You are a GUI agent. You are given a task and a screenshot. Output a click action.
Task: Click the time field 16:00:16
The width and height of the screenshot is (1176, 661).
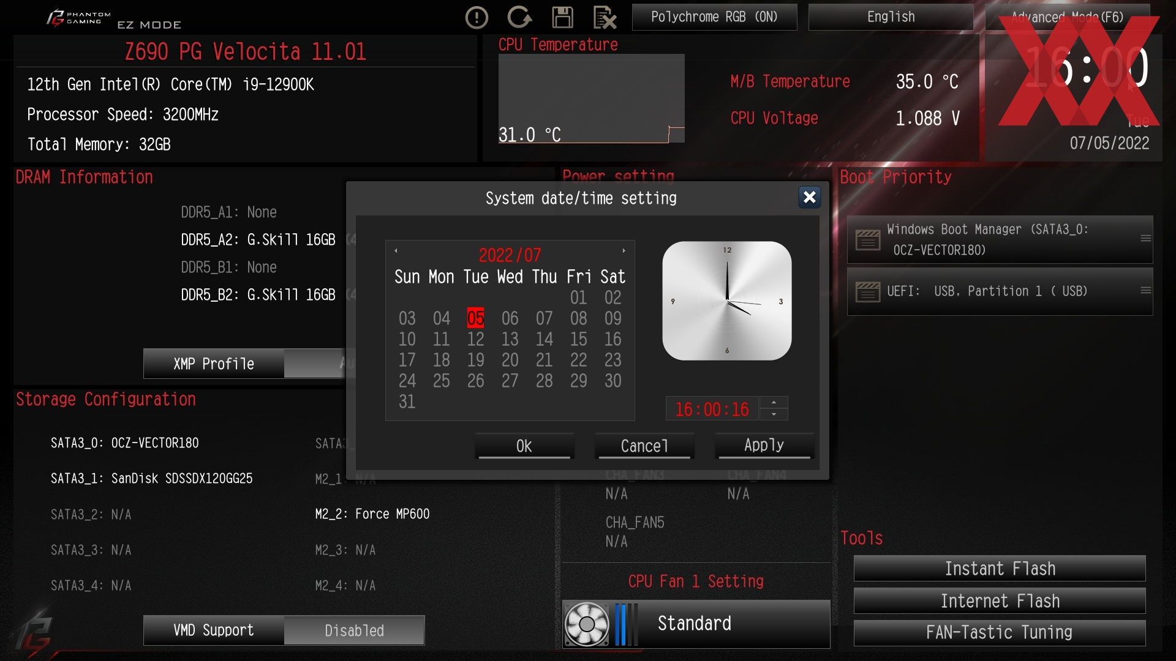(712, 409)
